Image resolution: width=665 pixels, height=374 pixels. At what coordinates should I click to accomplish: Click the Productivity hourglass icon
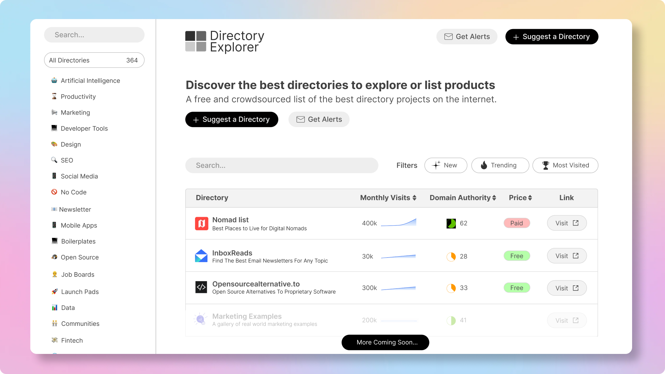[54, 96]
